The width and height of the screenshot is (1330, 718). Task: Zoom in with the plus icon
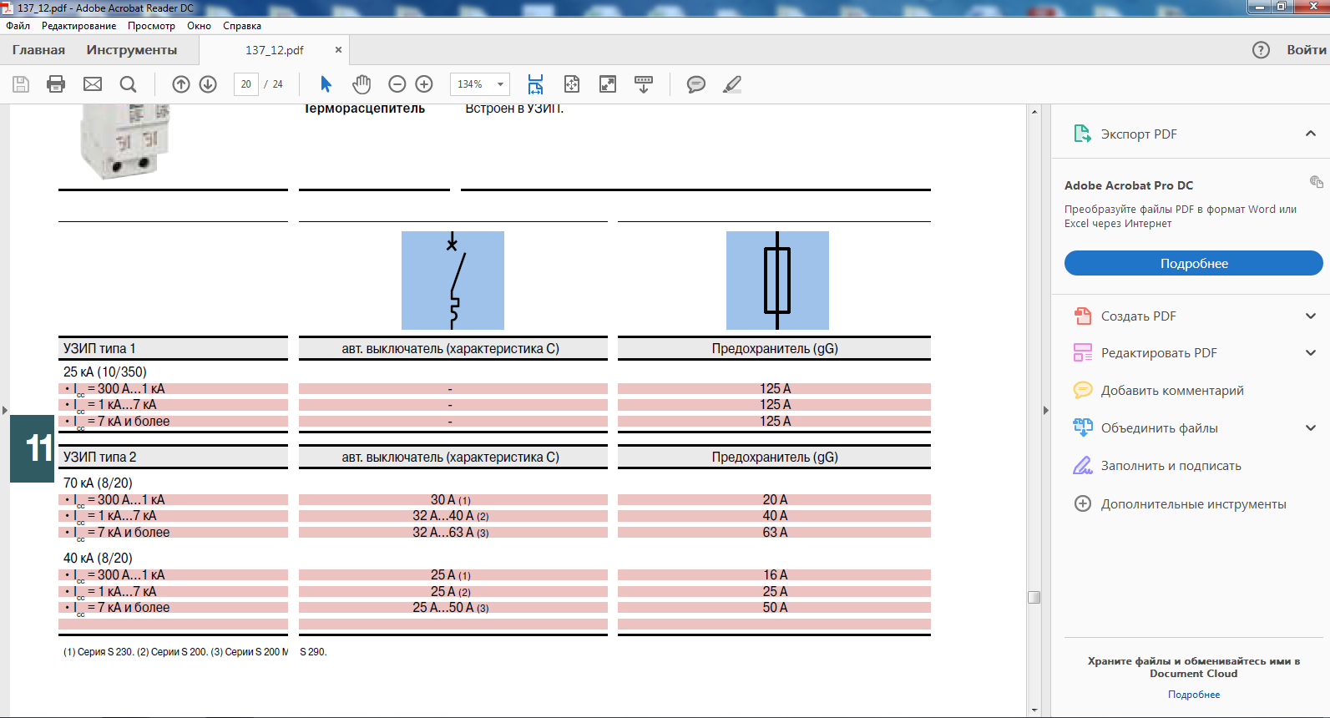[424, 84]
